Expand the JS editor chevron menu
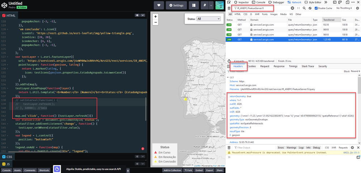Viewport: 361px width, 173px height. click(143, 164)
